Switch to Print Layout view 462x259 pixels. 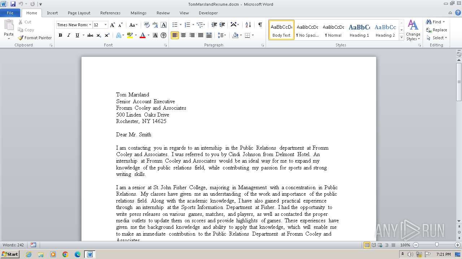click(x=367, y=245)
